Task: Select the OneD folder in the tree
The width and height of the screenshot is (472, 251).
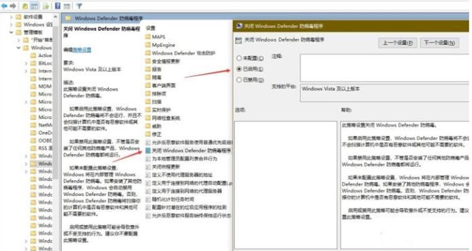Action: point(42,133)
